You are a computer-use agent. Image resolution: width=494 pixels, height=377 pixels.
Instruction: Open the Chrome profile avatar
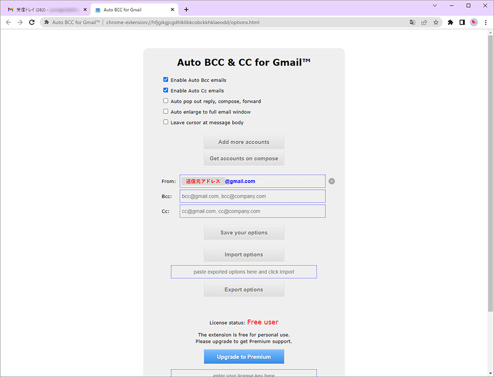click(x=474, y=22)
